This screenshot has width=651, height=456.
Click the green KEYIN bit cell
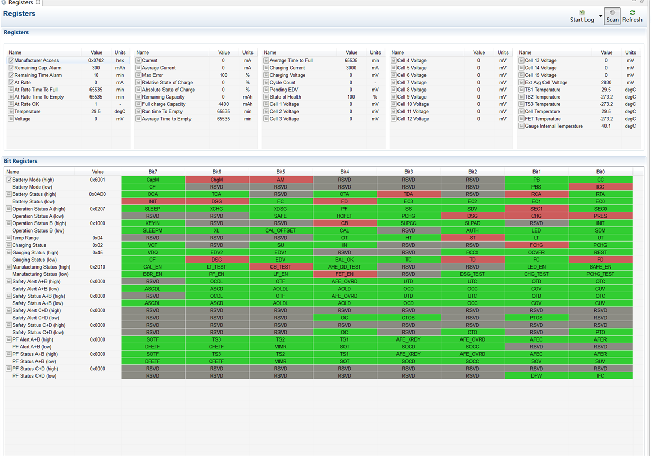pyautogui.click(x=153, y=223)
